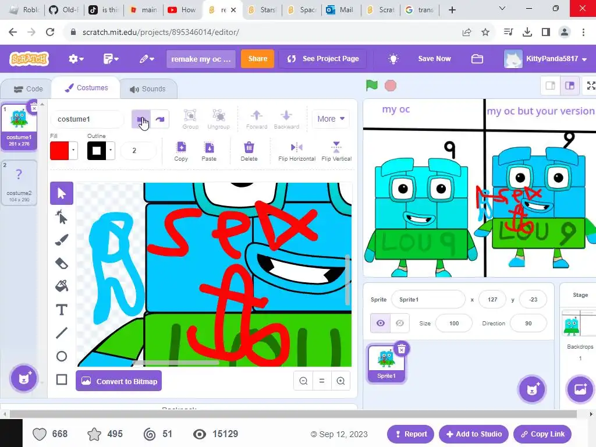Move selection Backward one layer
This screenshot has width=596, height=447.
pos(286,119)
